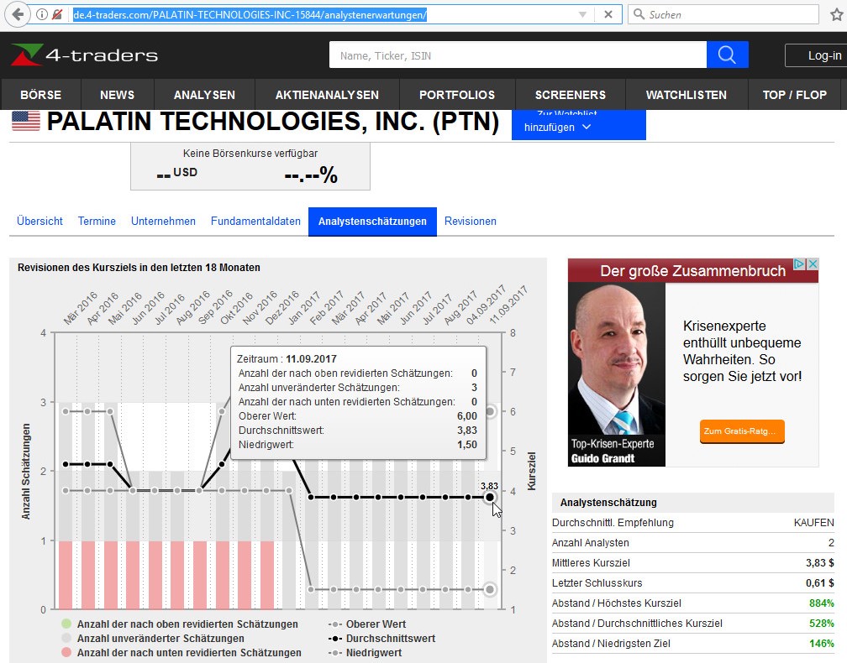This screenshot has width=847, height=663.
Task: Click the 4-traders logo
Action: [x=85, y=55]
